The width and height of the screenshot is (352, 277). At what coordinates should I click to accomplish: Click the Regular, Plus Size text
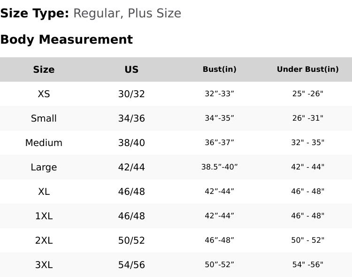[x=127, y=13]
